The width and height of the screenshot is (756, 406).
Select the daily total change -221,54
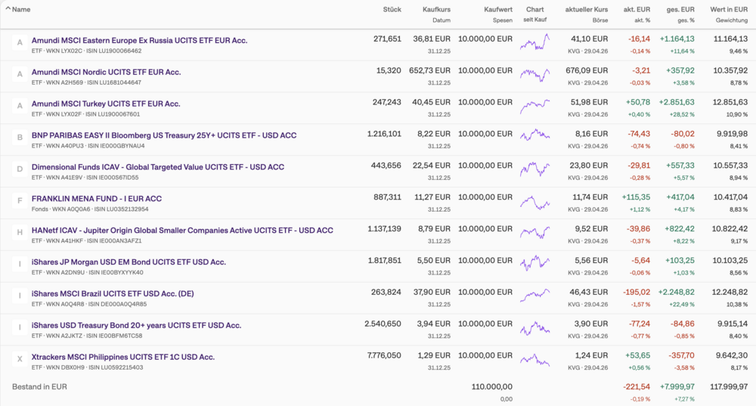point(637,386)
